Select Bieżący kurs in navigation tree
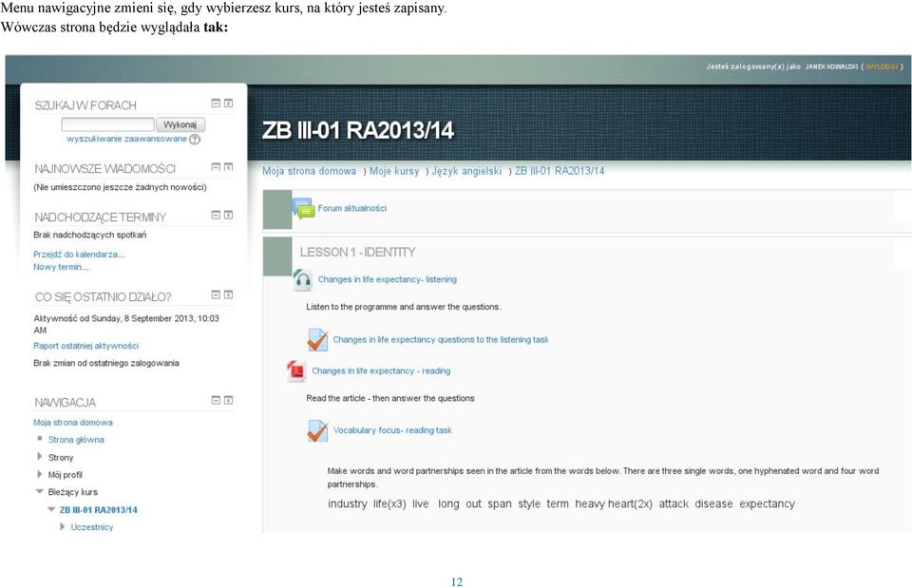This screenshot has height=588, width=912. tap(73, 492)
